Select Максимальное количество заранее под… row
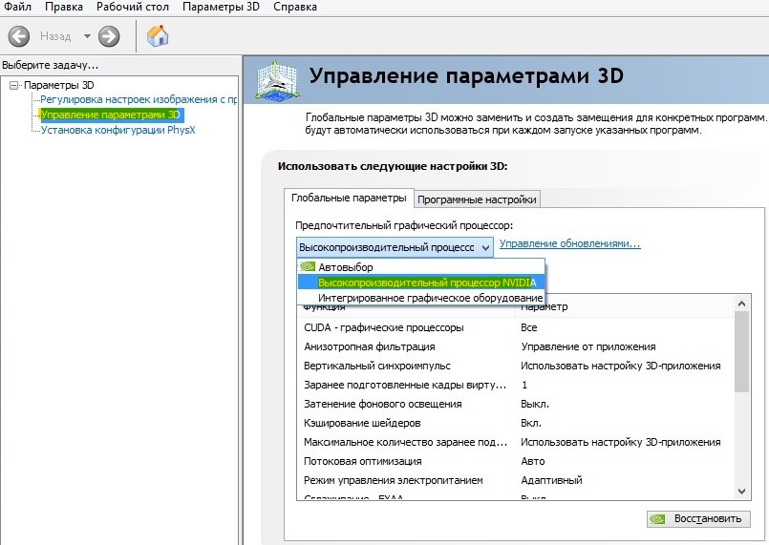Screen dimensions: 769x545 pos(516,442)
